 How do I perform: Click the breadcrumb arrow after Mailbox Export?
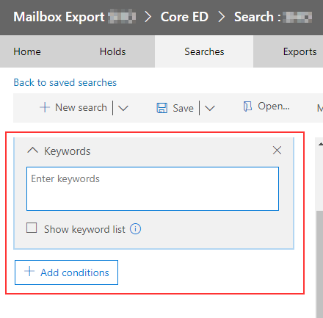click(148, 17)
